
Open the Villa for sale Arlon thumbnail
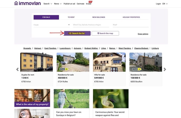click(109, 62)
